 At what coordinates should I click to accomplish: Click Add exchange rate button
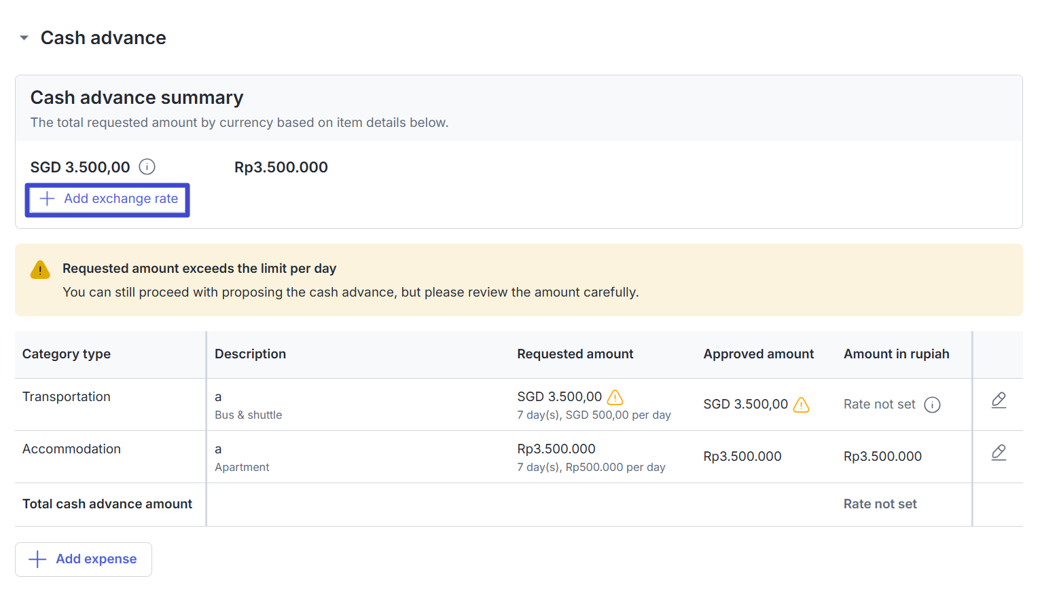[x=108, y=200]
